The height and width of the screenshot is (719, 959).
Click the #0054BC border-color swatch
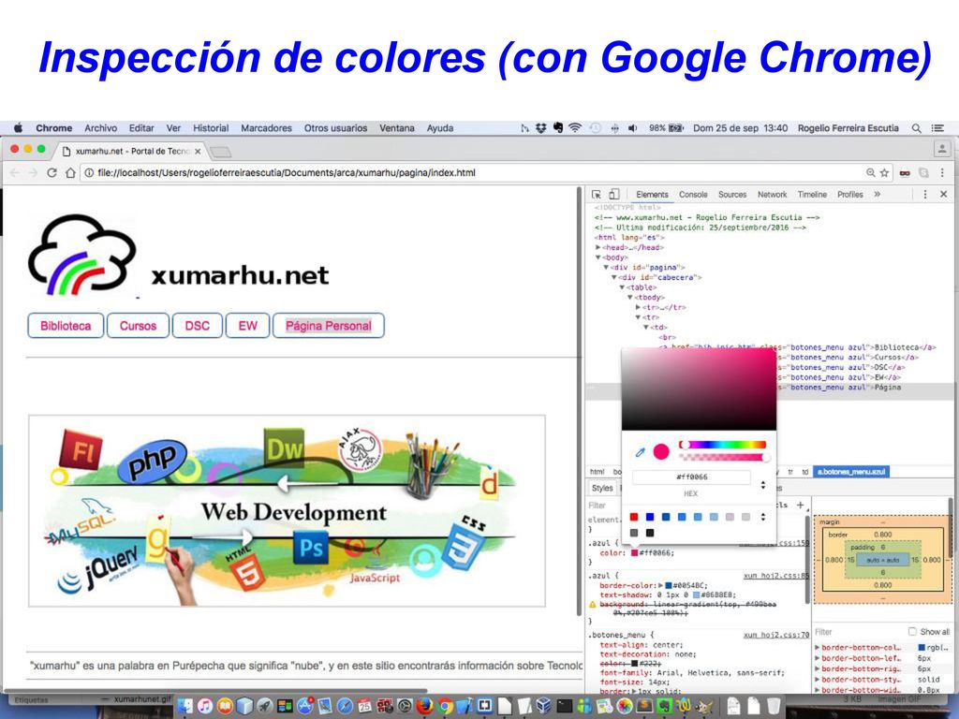669,586
